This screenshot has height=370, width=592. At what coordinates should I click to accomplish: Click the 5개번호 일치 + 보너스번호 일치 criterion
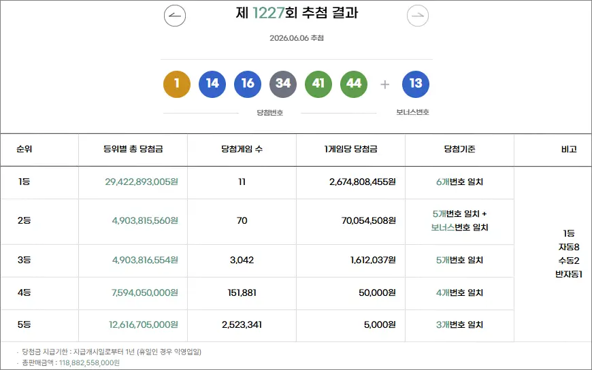pos(459,221)
